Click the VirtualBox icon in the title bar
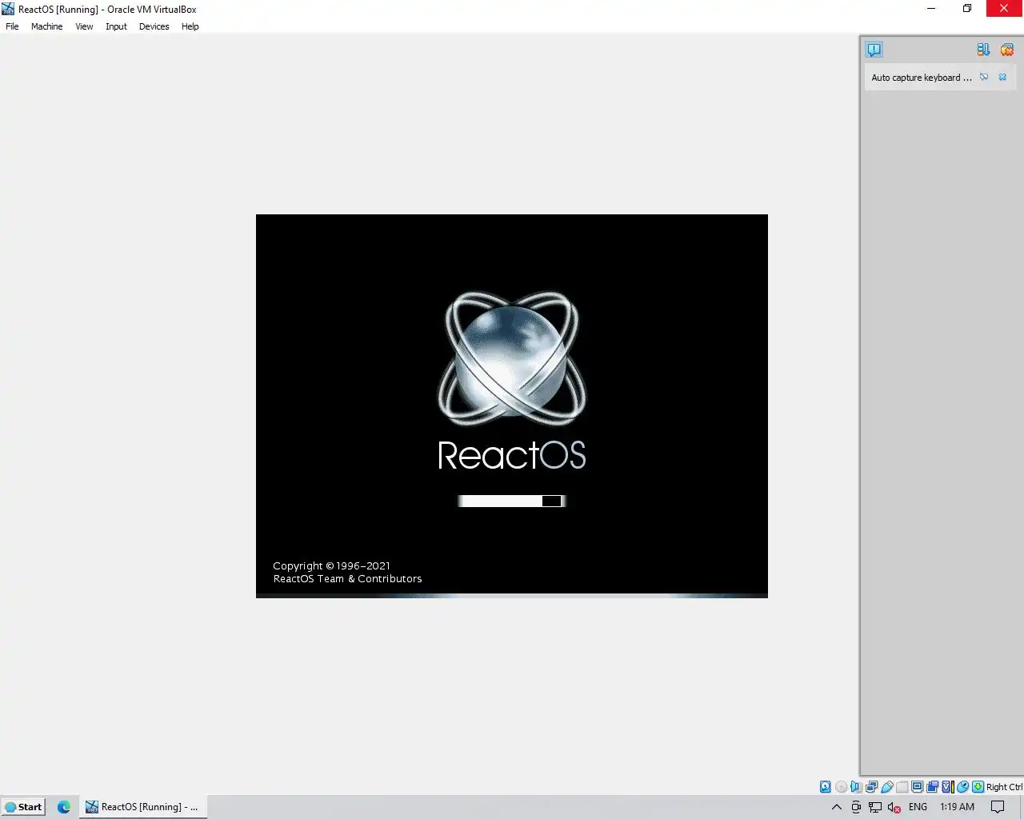 pyautogui.click(x=8, y=9)
